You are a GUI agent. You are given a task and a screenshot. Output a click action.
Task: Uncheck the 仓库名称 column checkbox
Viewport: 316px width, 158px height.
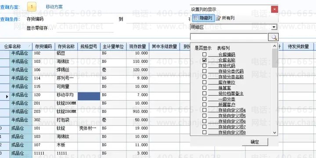click(x=205, y=60)
